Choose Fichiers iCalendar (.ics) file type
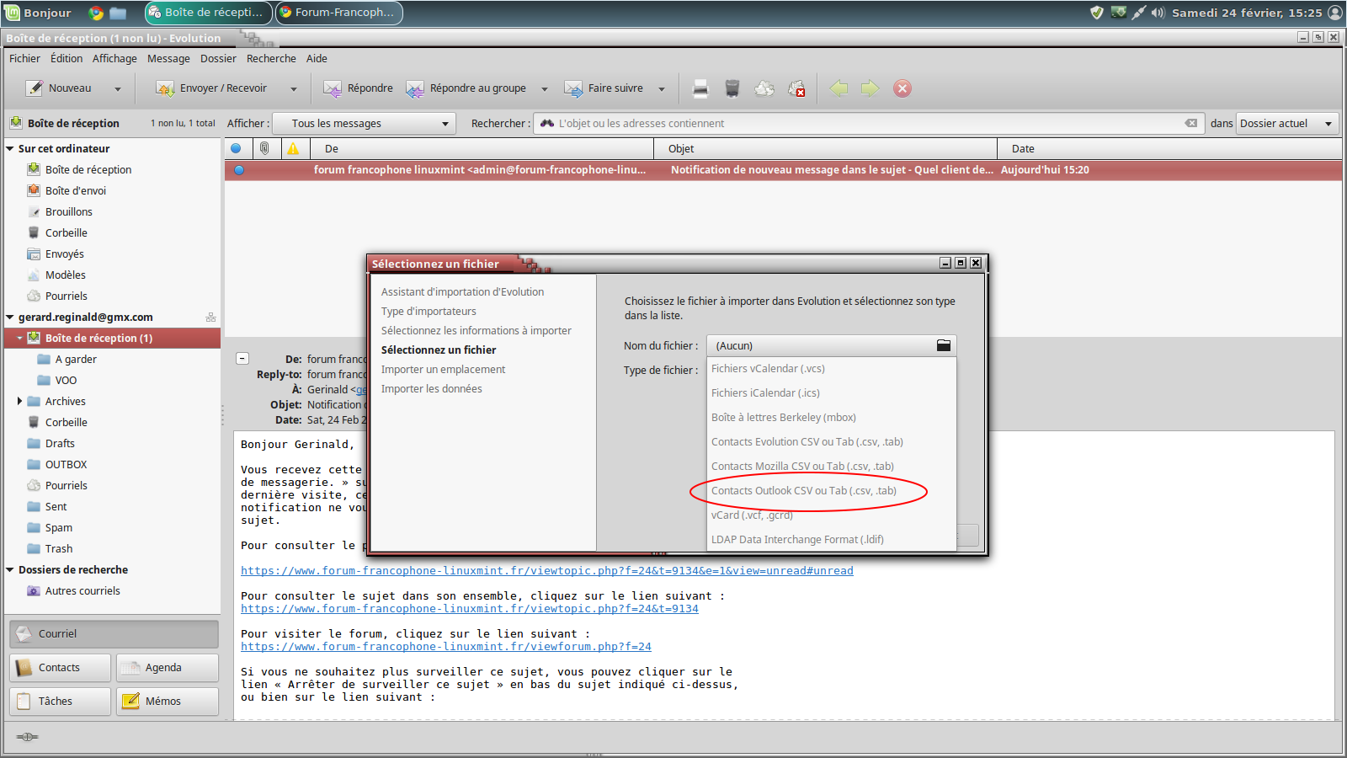 [832, 393]
